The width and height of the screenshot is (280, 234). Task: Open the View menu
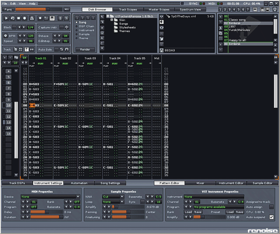(x=22, y=4)
